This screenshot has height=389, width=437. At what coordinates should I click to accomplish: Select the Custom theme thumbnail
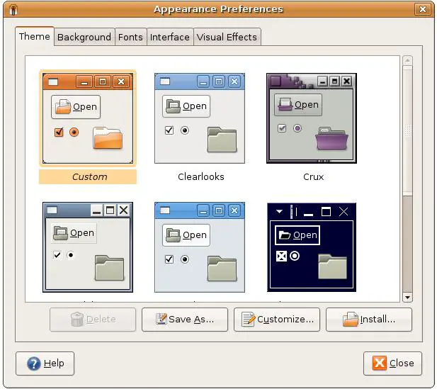(88, 118)
